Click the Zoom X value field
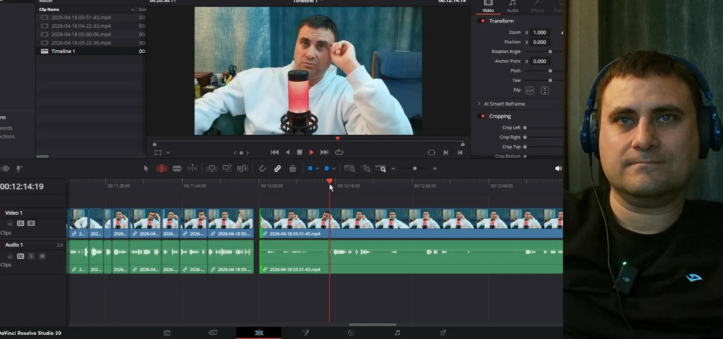 540,32
